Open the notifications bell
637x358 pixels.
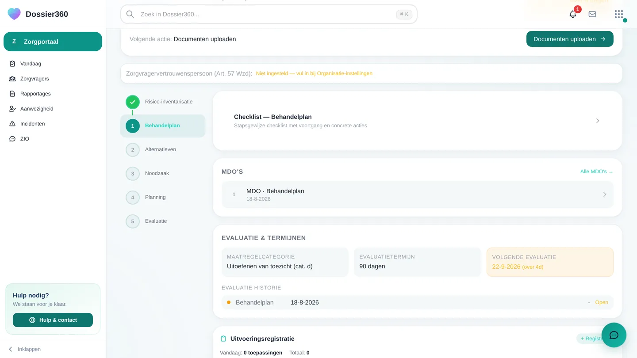[573, 14]
